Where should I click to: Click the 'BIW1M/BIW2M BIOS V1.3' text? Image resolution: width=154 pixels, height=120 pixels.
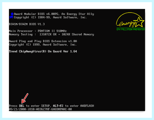pyautogui.click(x=27, y=24)
